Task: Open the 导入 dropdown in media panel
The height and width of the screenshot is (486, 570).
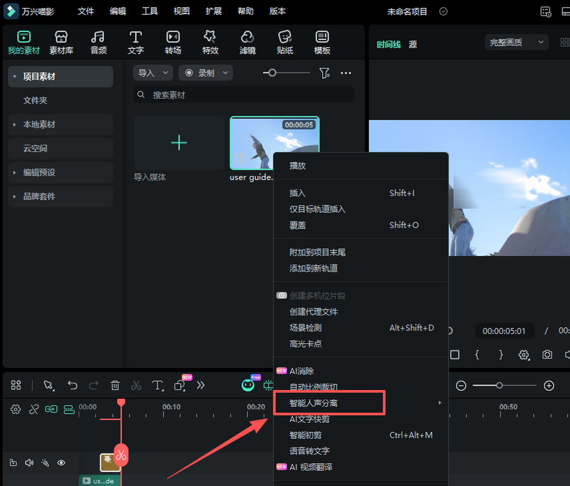Action: point(153,73)
